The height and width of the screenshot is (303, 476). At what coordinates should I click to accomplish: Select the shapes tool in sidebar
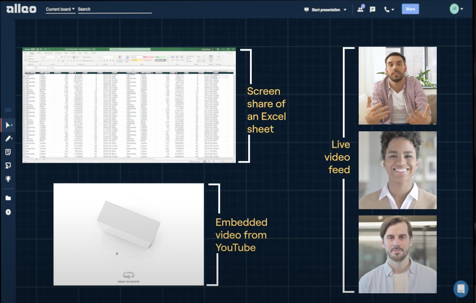point(8,165)
